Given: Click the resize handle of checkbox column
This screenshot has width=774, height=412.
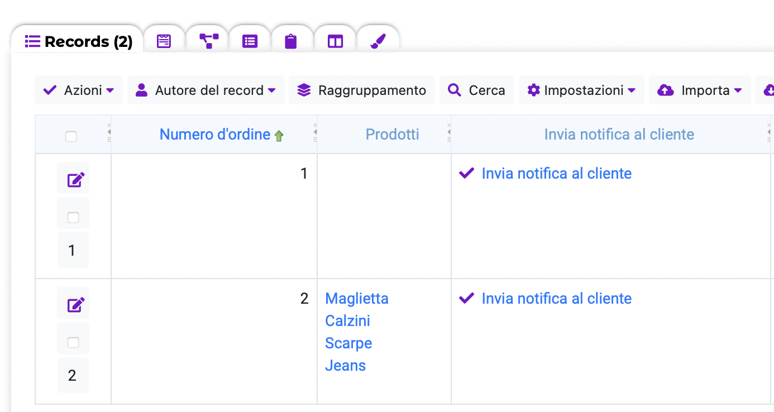Looking at the screenshot, I should pos(109,132).
